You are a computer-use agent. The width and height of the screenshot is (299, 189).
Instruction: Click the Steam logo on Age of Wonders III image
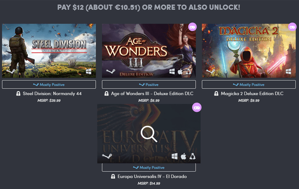click(110, 71)
